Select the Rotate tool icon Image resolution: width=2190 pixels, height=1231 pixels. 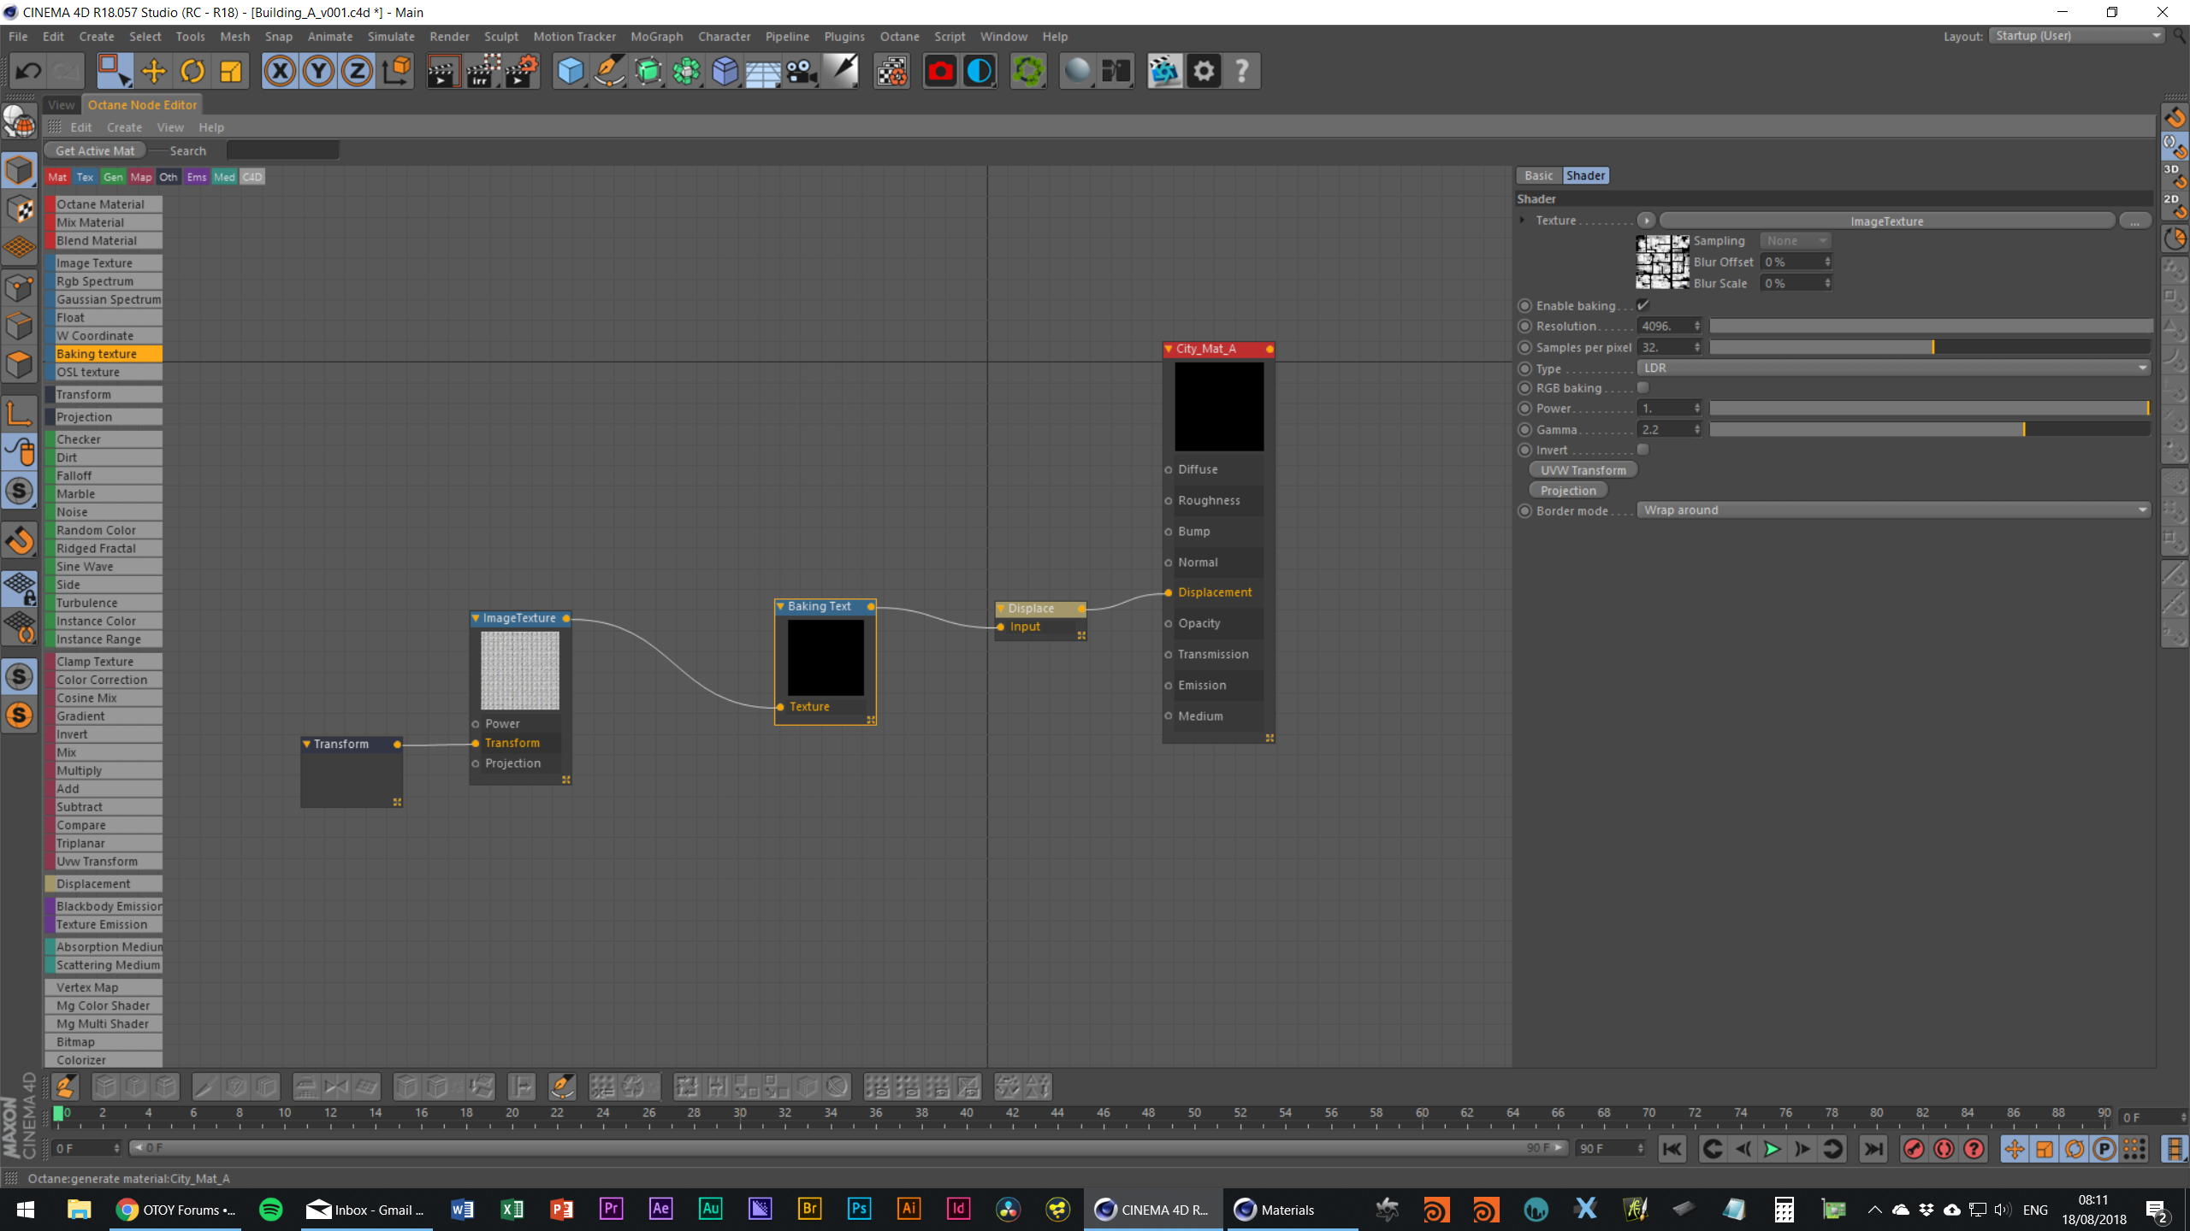192,71
